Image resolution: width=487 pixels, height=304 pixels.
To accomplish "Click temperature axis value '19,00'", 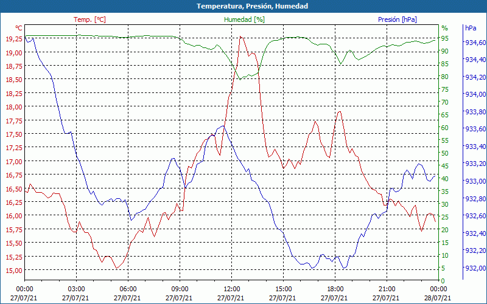I will tap(14, 52).
